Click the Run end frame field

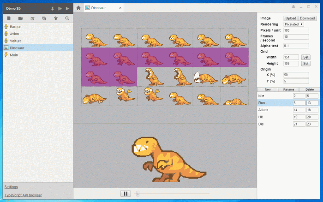point(312,103)
